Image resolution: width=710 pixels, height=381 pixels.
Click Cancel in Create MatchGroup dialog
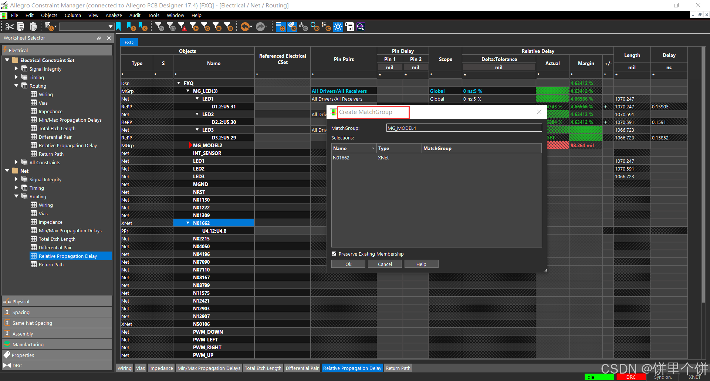[x=385, y=264]
